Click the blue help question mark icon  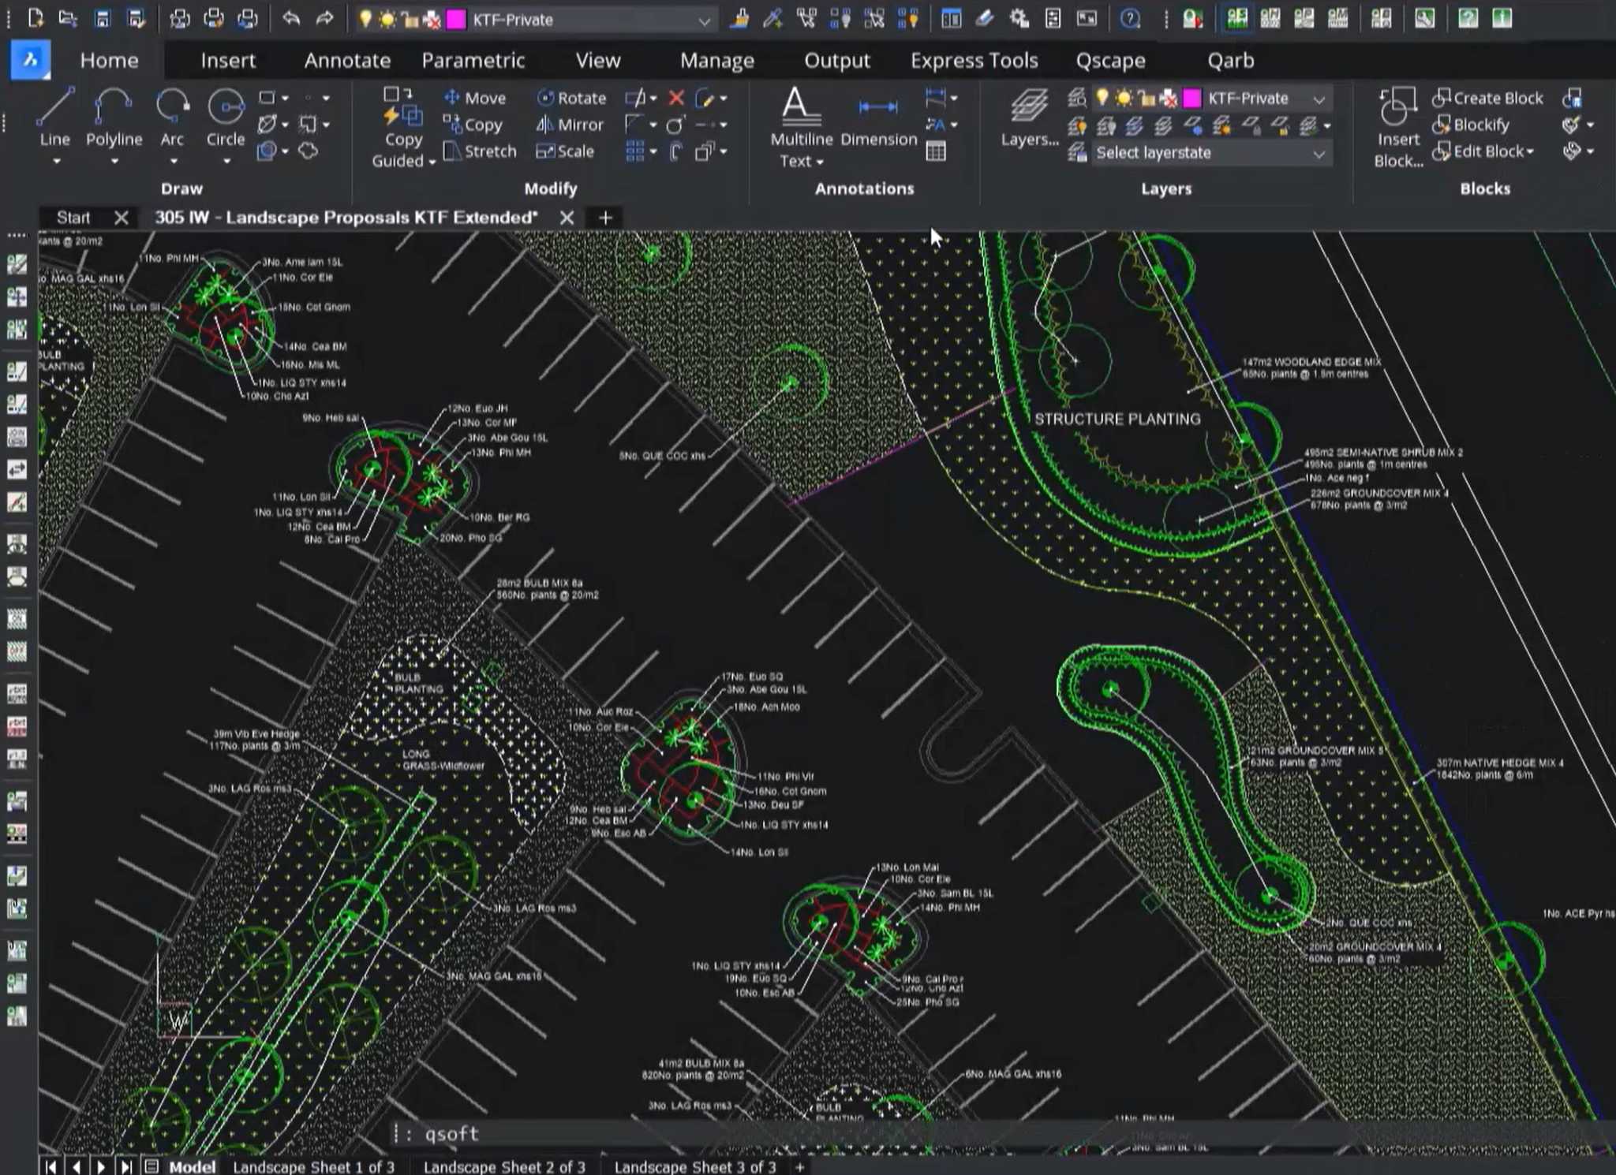tap(1130, 18)
